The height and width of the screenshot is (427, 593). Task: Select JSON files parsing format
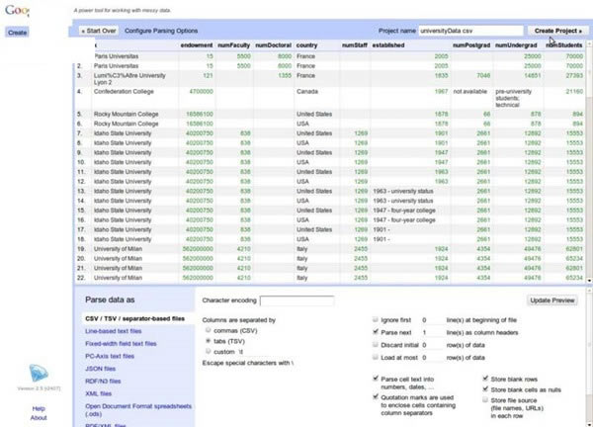(x=100, y=369)
